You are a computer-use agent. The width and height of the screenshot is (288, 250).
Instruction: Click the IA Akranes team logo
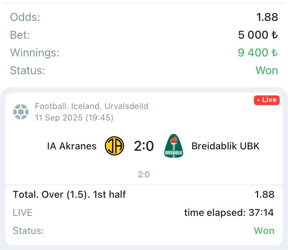(x=114, y=146)
